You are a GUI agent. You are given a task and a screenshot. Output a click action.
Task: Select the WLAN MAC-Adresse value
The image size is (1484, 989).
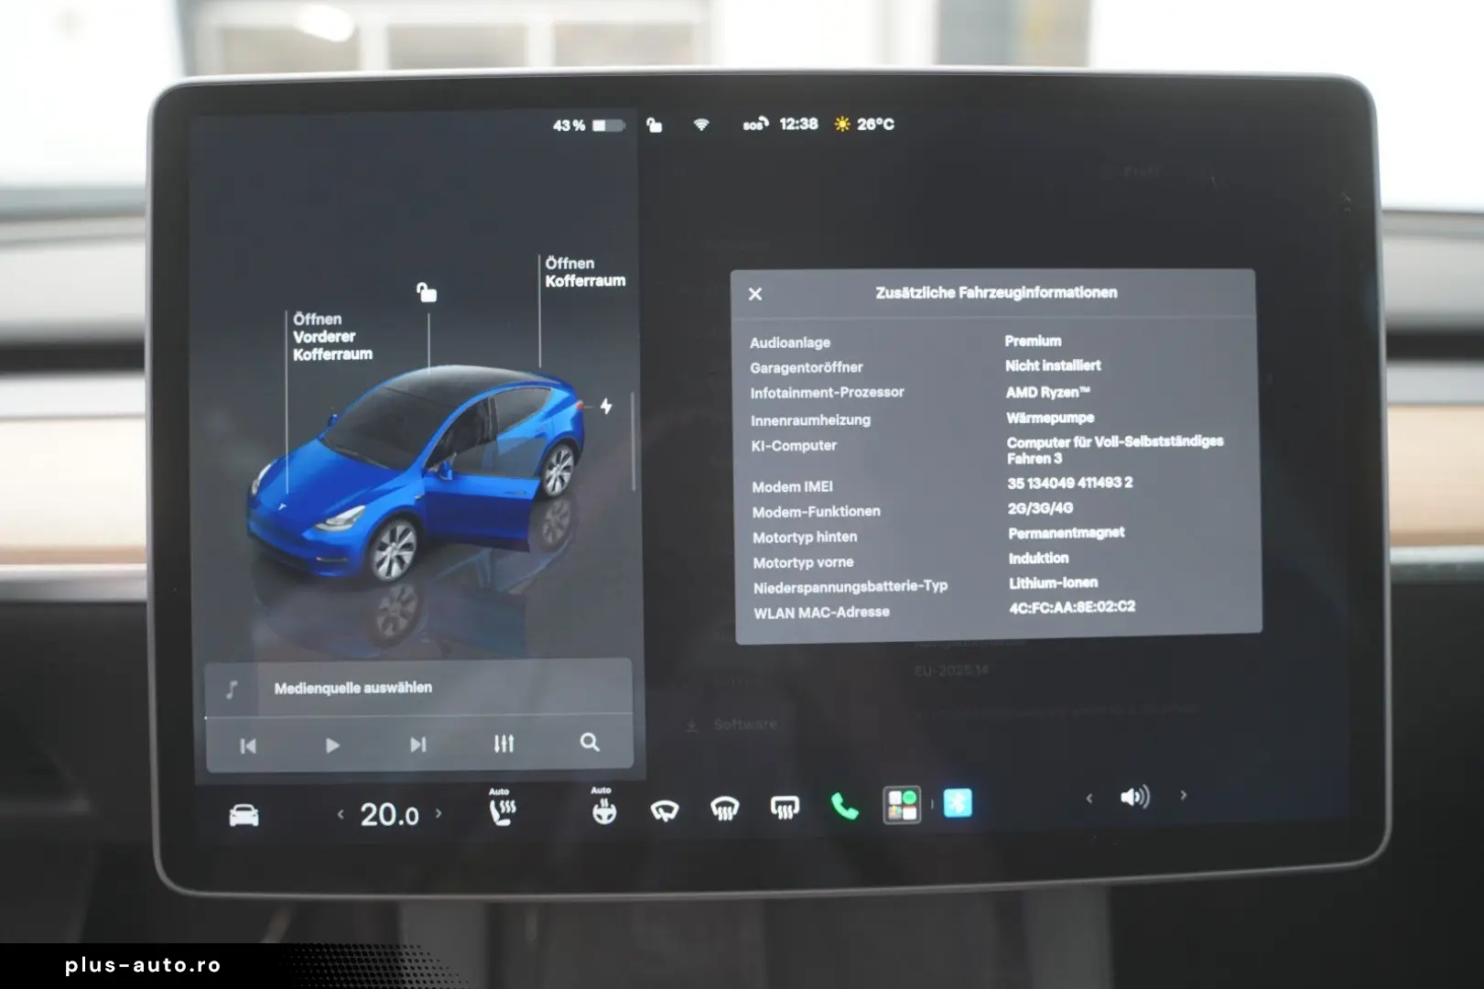(1072, 606)
